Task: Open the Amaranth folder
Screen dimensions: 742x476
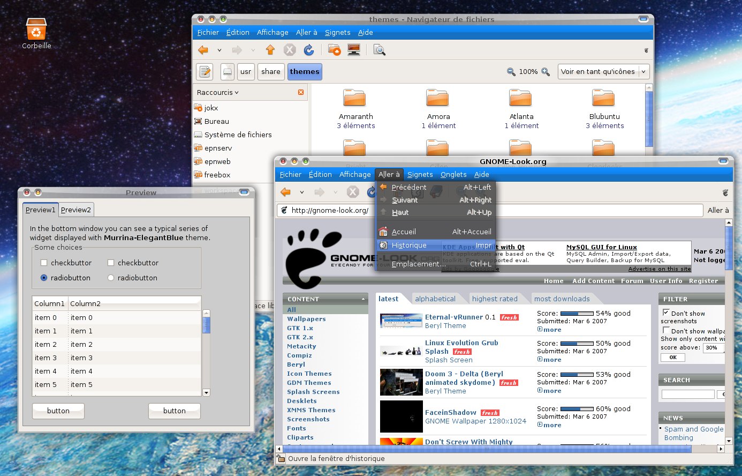Action: [x=354, y=98]
